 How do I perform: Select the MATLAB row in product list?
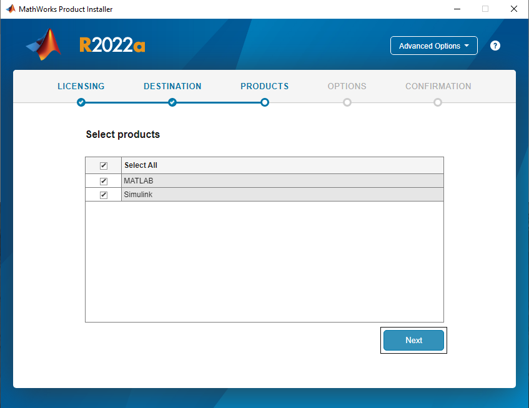click(281, 181)
